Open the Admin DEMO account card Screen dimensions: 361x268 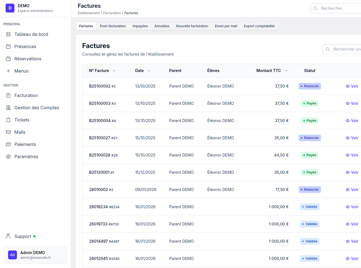pos(35,255)
